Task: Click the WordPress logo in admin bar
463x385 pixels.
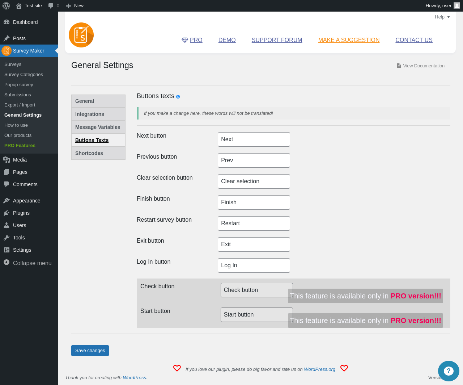Action: click(6, 6)
